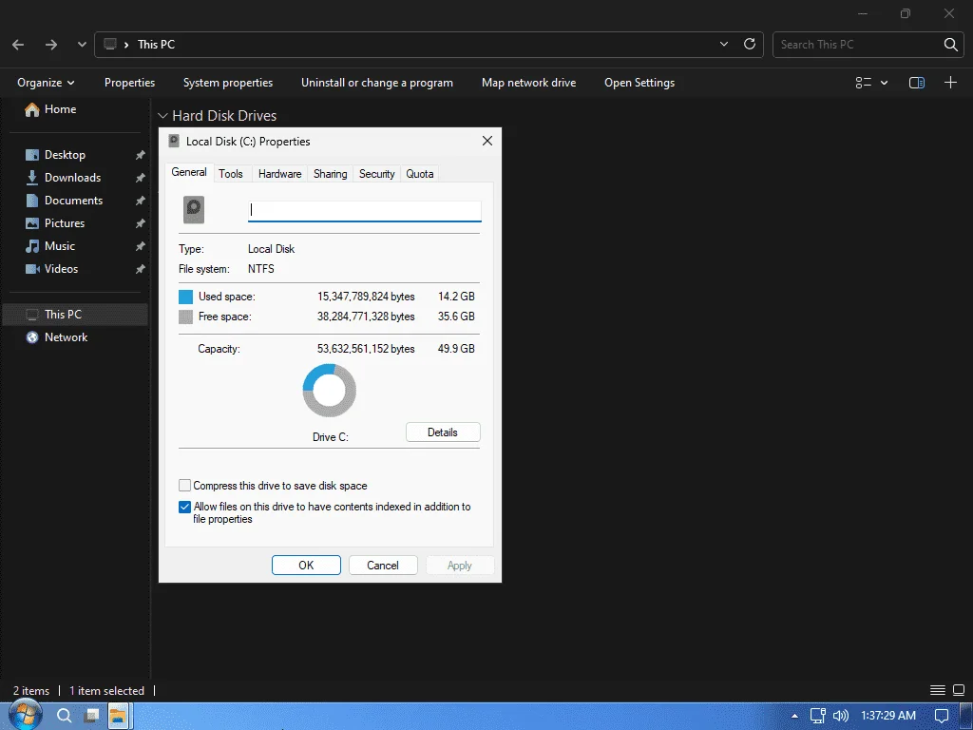The height and width of the screenshot is (730, 973).
Task: Click the Details button
Action: click(443, 432)
